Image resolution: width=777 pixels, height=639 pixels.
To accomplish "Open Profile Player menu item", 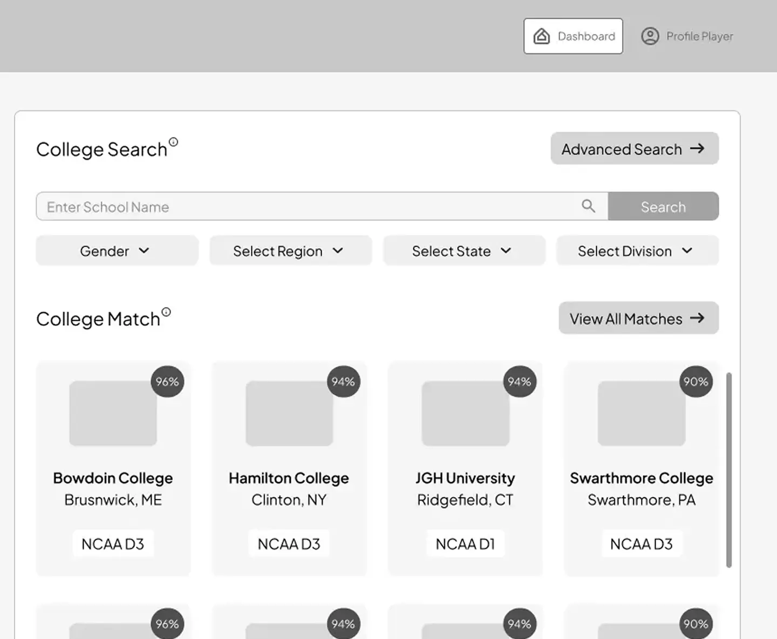I will (x=687, y=36).
